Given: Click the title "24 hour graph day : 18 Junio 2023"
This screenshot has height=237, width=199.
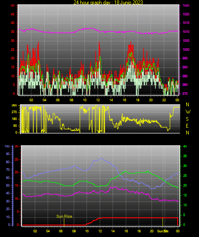Looking at the screenshot, I should [108, 2].
